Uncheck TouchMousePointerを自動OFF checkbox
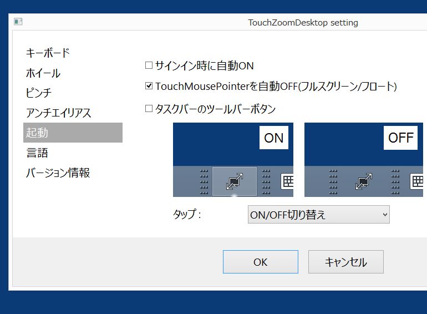This screenshot has width=427, height=314. coord(149,86)
